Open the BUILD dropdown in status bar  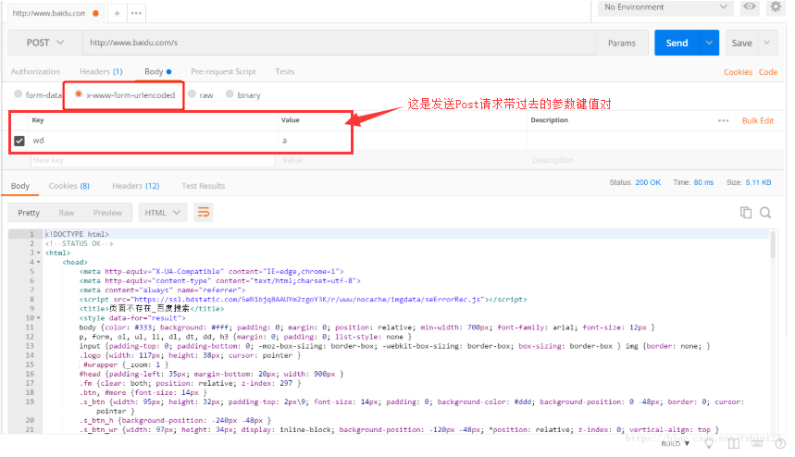click(676, 444)
